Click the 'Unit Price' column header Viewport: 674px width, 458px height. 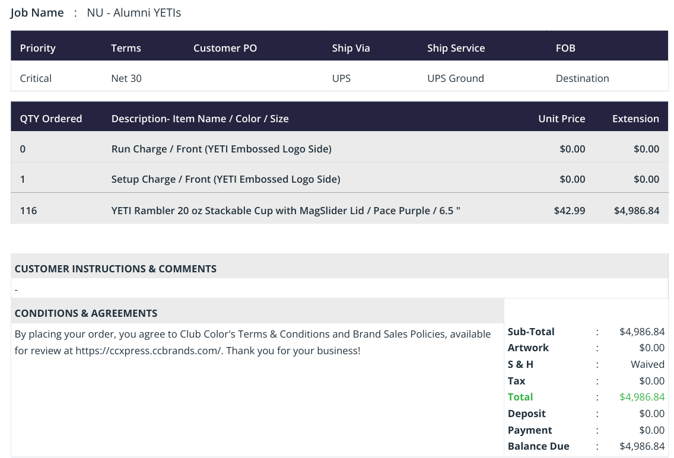click(562, 119)
